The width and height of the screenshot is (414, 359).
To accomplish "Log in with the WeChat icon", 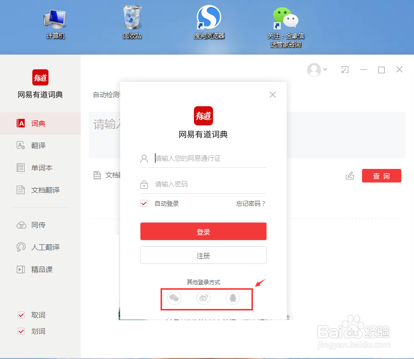I will 174,298.
